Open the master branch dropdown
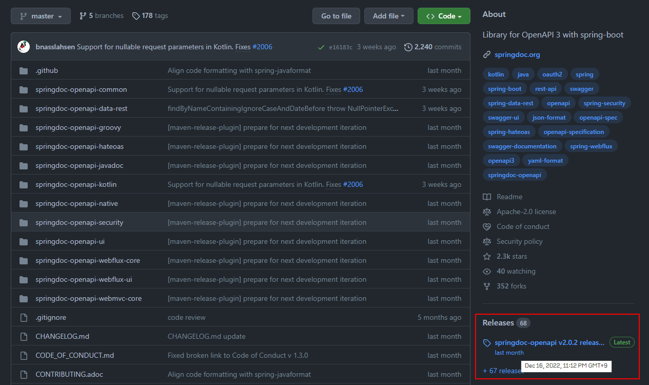Image resolution: width=649 pixels, height=385 pixels. click(x=41, y=16)
